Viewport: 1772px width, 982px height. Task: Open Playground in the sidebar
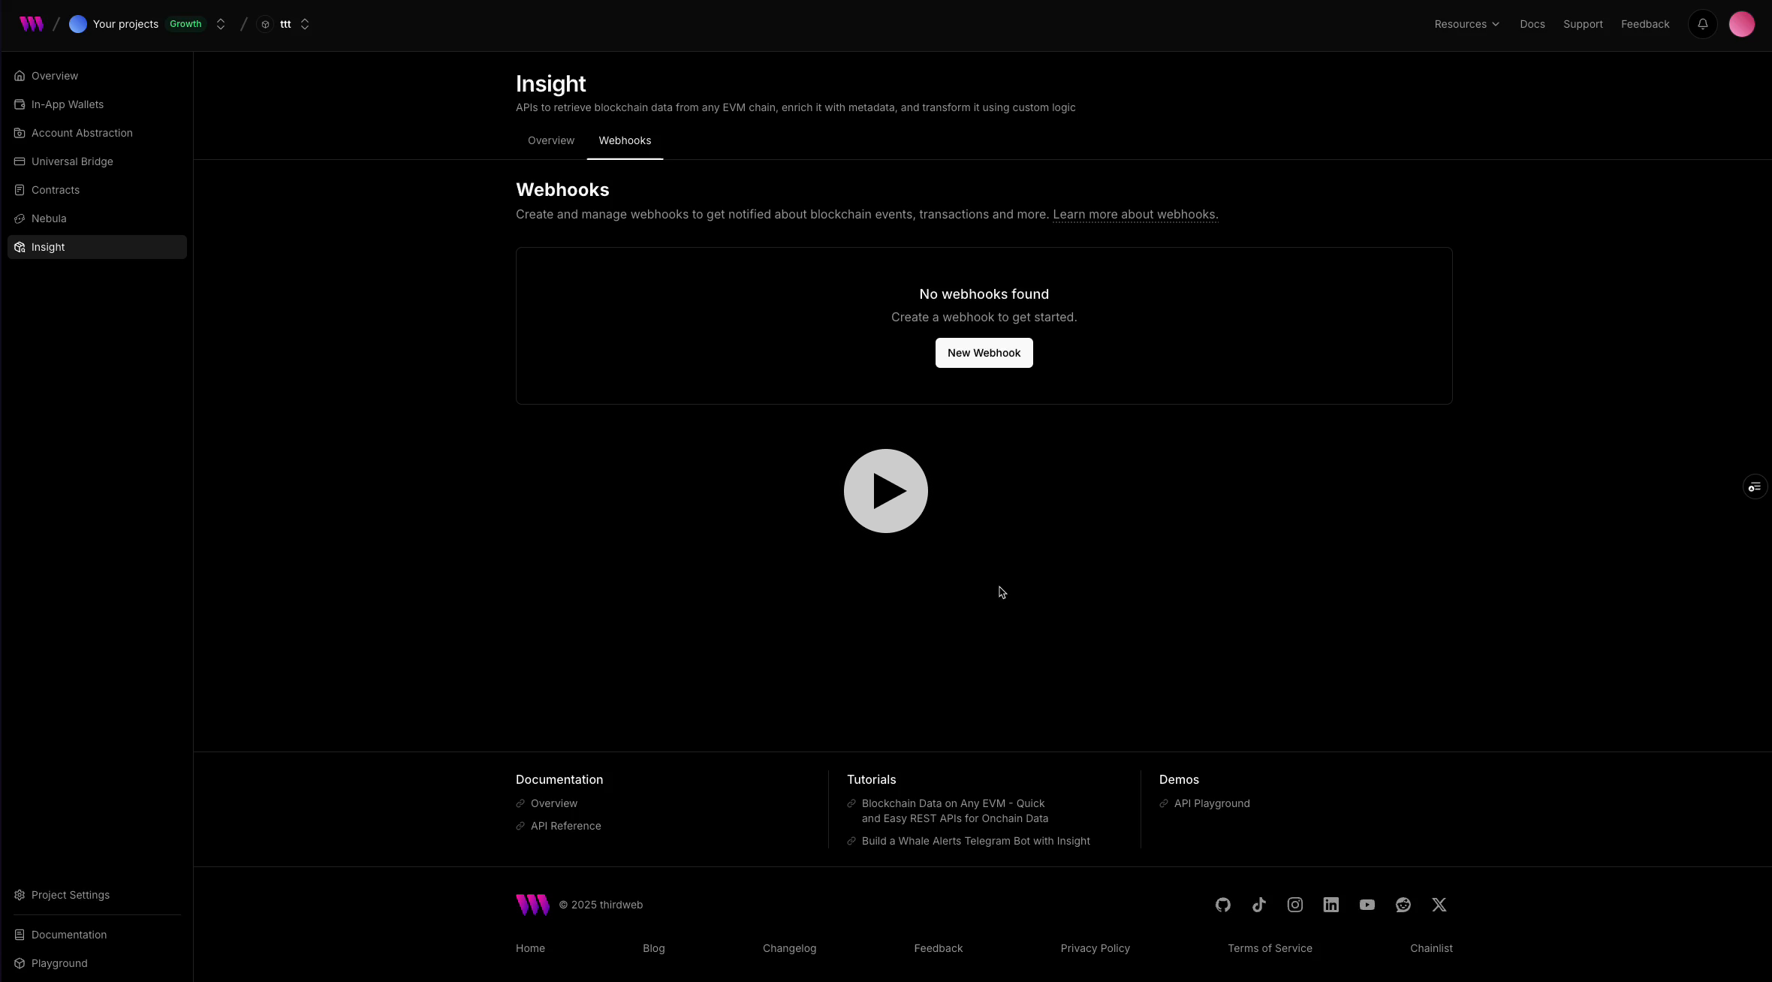[97, 963]
